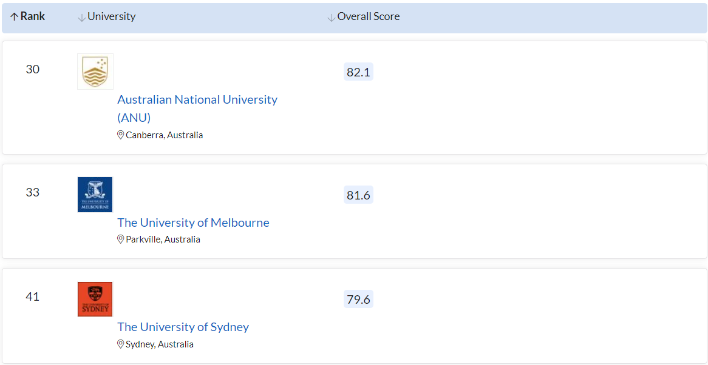Click the down arrow beside Overall Score

(x=331, y=18)
